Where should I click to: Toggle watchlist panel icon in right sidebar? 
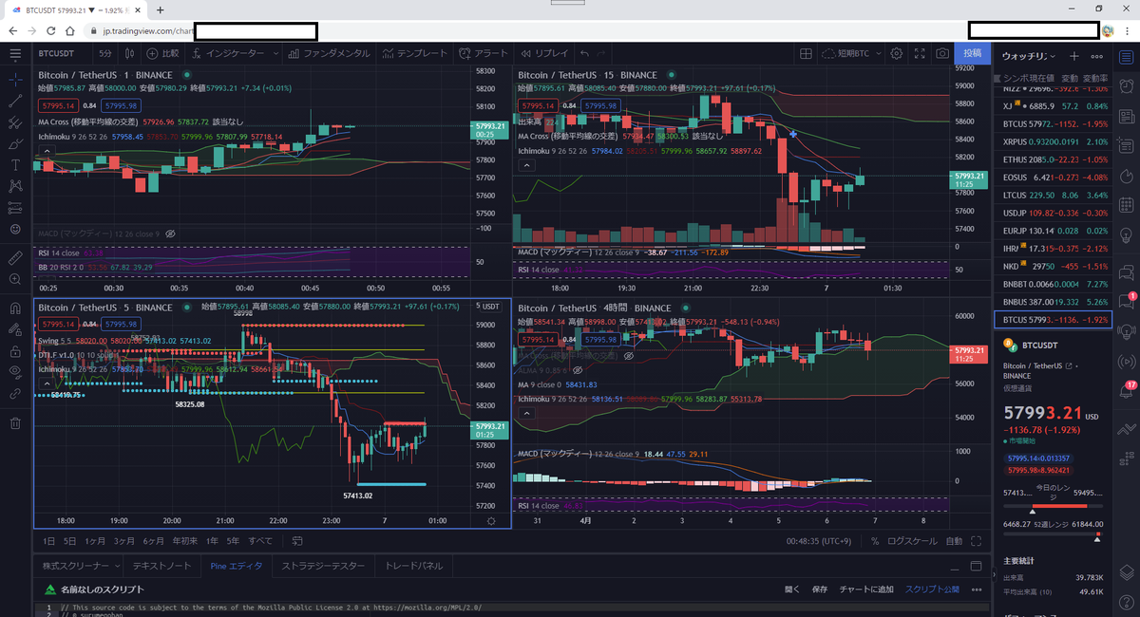click(x=1128, y=56)
